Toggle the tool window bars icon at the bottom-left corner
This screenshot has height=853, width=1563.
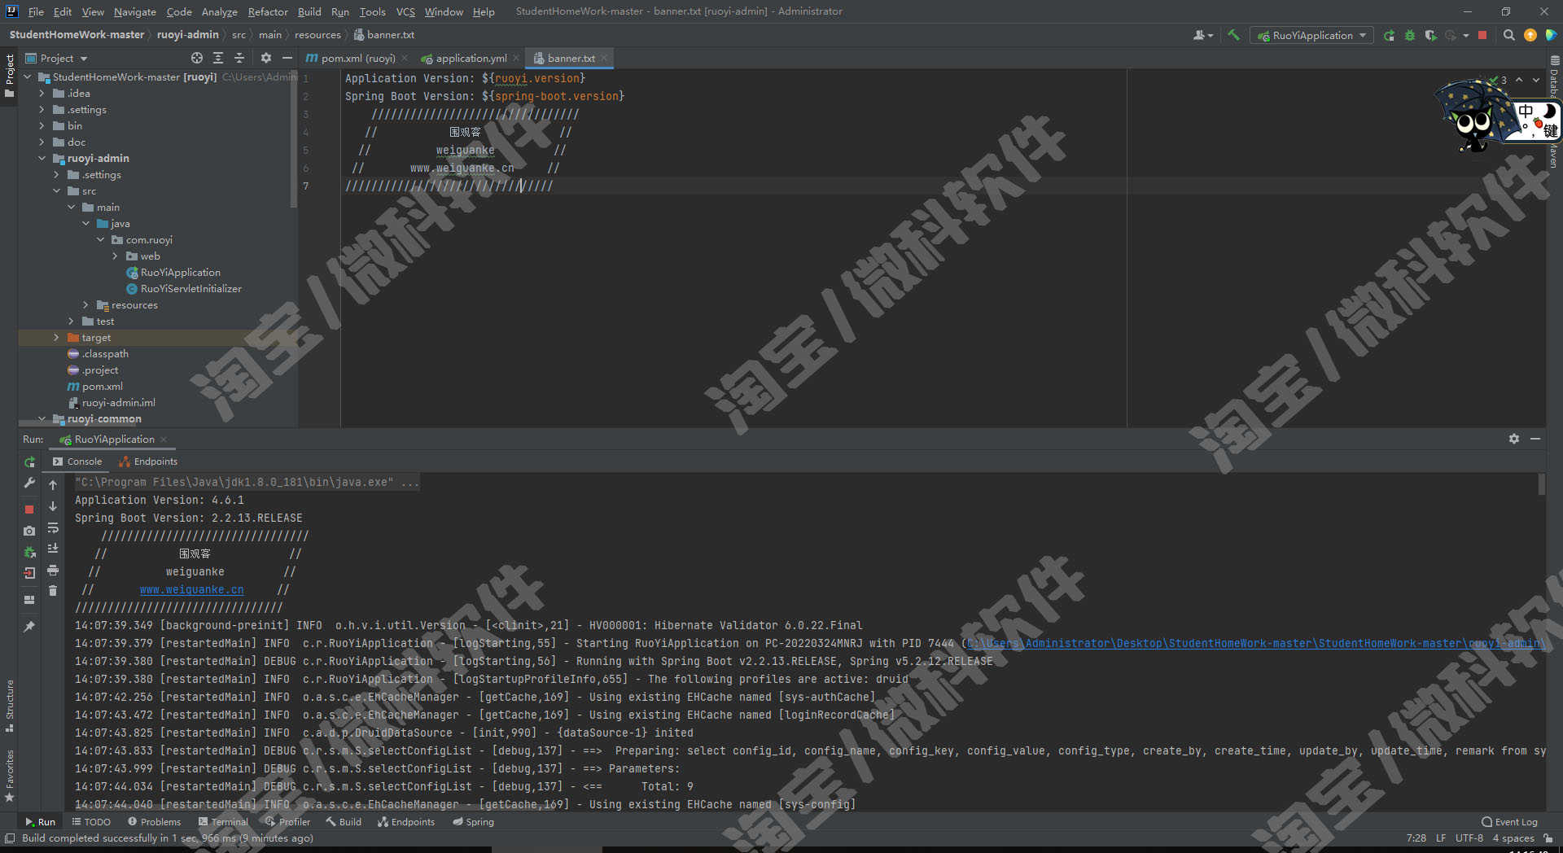pyautogui.click(x=9, y=838)
